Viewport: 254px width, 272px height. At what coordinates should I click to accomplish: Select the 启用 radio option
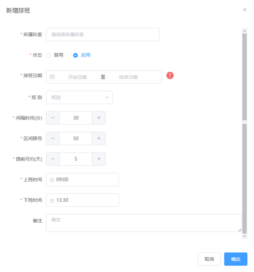[75, 55]
